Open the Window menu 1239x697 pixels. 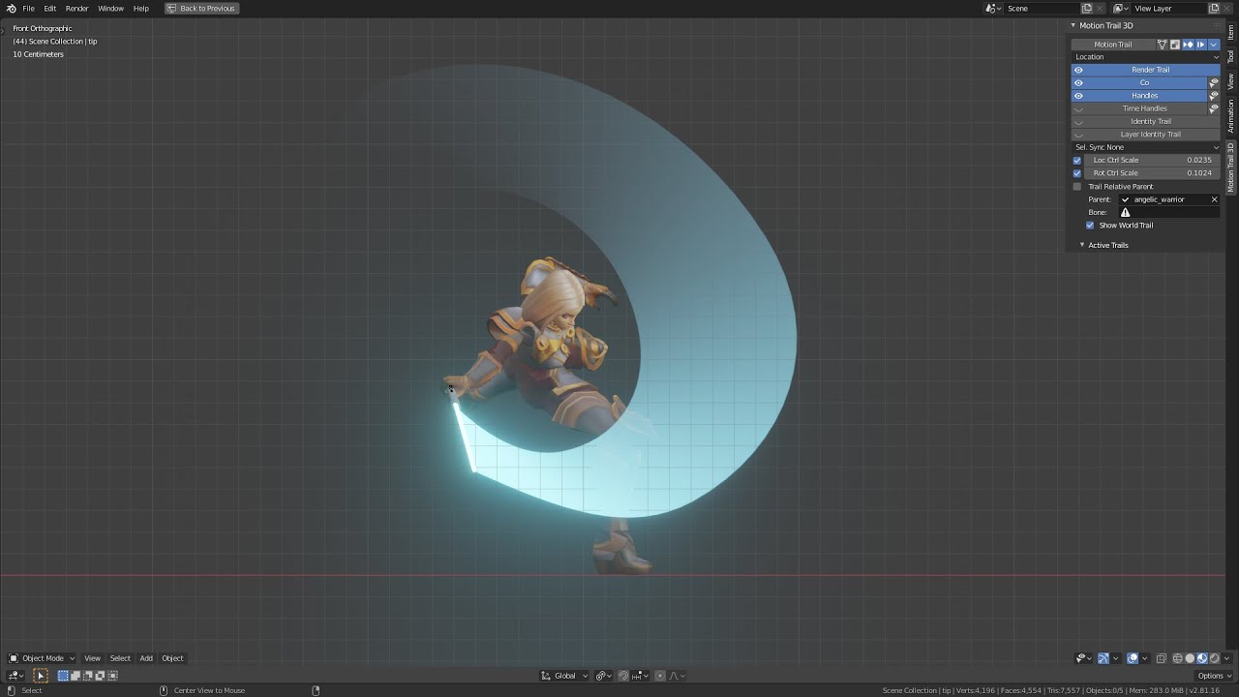110,8
